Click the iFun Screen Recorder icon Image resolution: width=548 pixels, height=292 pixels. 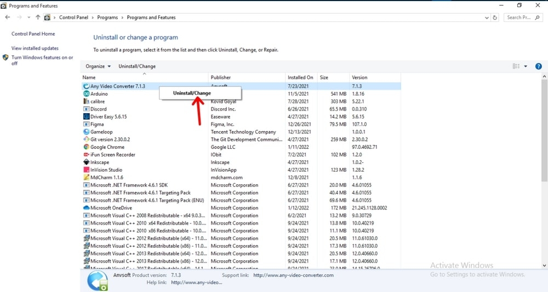pos(87,155)
